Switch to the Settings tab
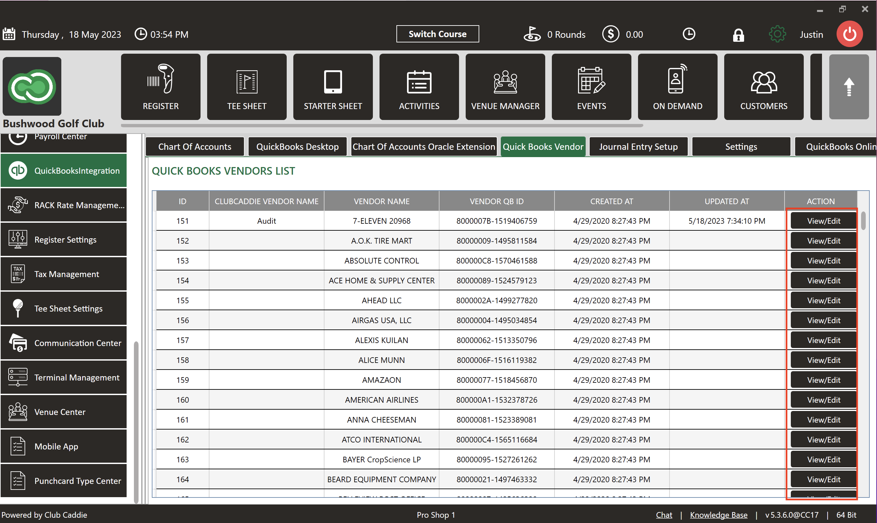877x523 pixels. 741,146
